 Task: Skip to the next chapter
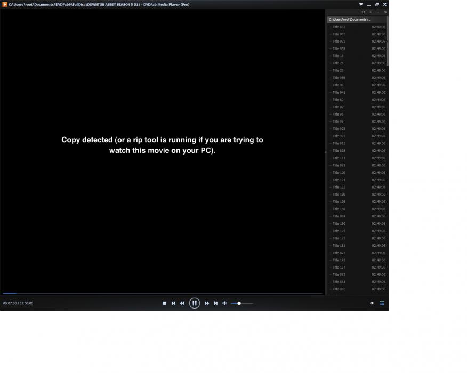coord(215,303)
